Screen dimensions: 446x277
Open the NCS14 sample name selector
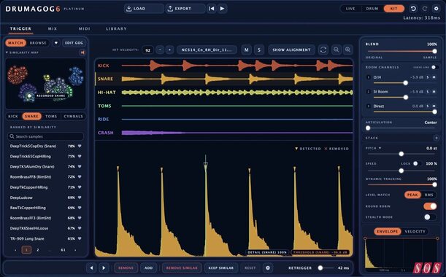point(207,50)
